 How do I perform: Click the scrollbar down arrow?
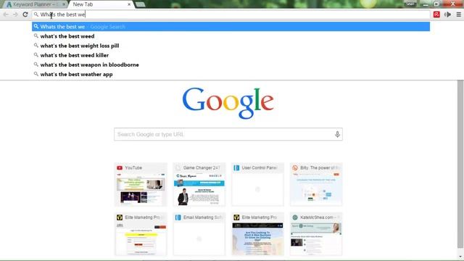pyautogui.click(x=460, y=257)
